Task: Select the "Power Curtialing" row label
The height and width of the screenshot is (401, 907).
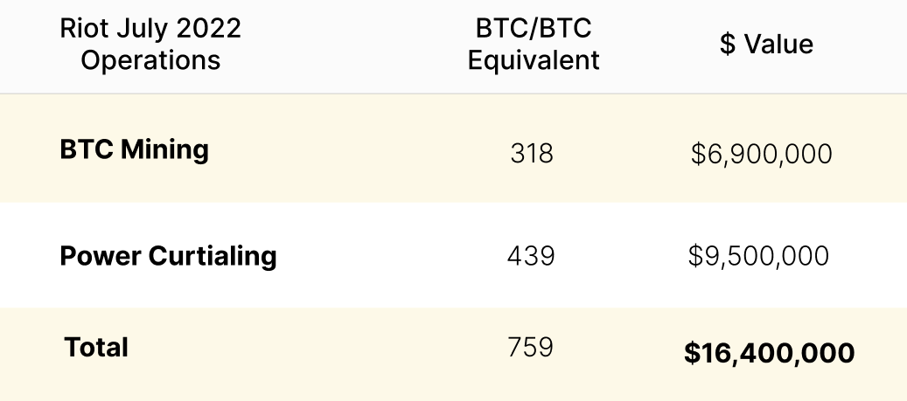Action: click(168, 256)
